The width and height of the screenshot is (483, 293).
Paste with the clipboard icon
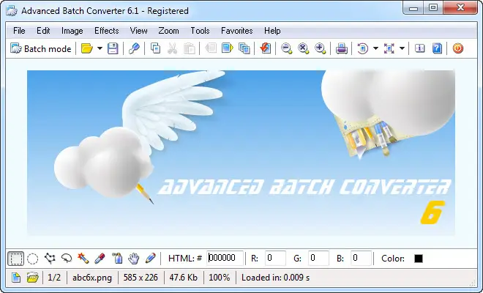(189, 48)
